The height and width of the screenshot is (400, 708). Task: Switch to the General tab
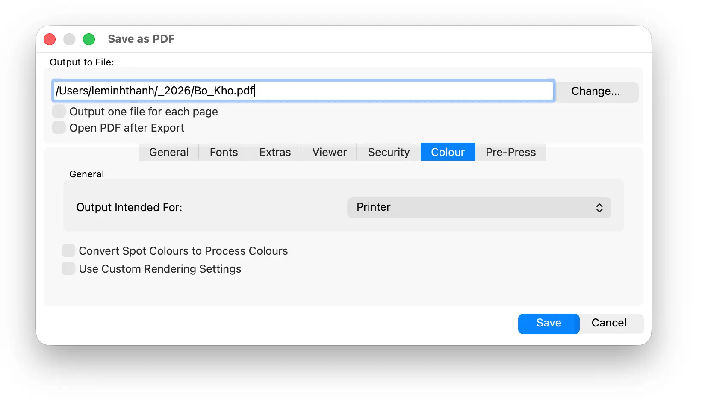pyautogui.click(x=169, y=152)
